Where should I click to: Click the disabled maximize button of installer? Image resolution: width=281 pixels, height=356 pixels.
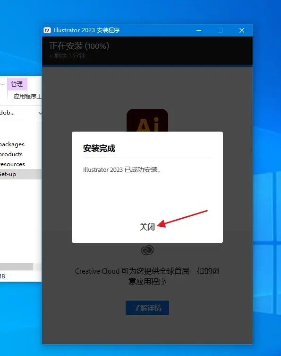coord(220,30)
